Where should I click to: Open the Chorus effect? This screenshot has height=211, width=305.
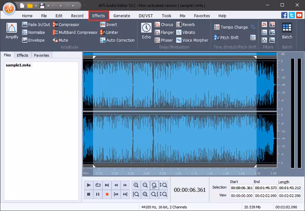click(x=164, y=24)
